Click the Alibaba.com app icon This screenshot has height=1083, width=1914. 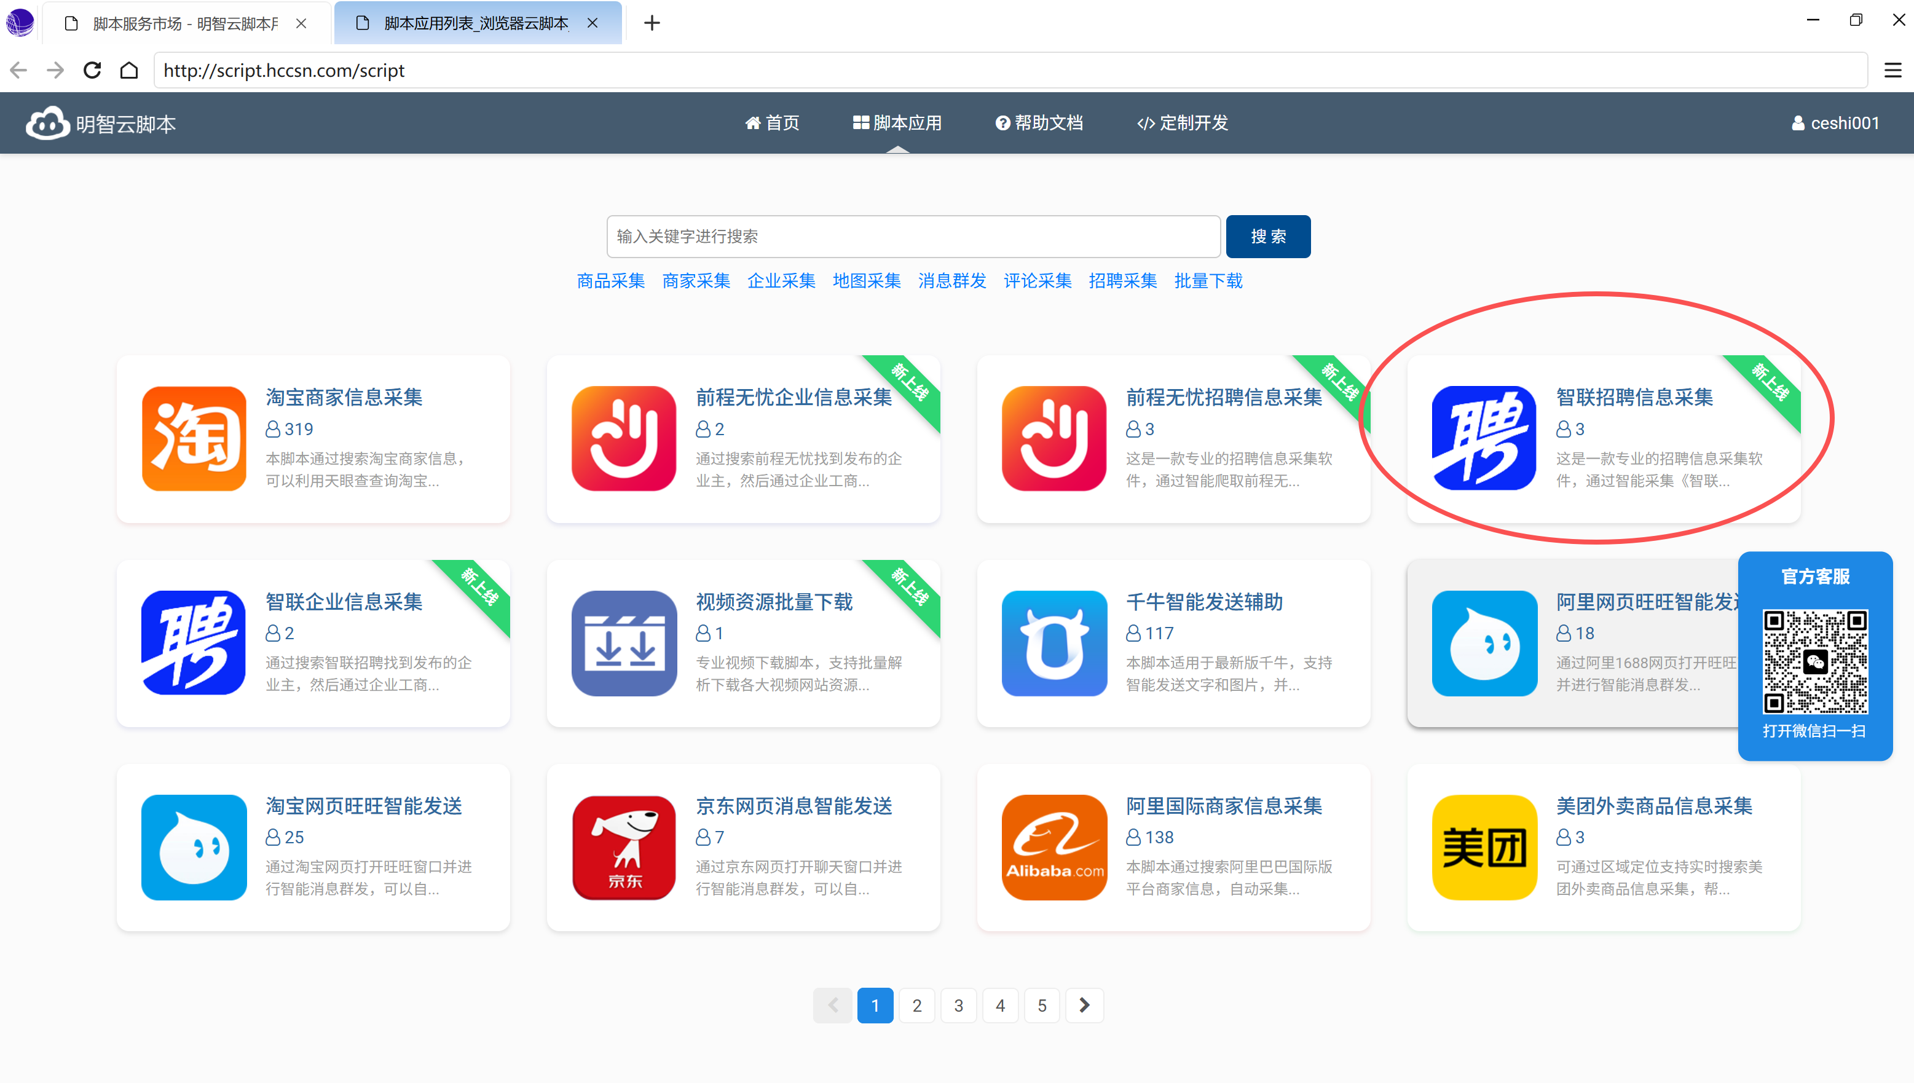pyautogui.click(x=1053, y=847)
